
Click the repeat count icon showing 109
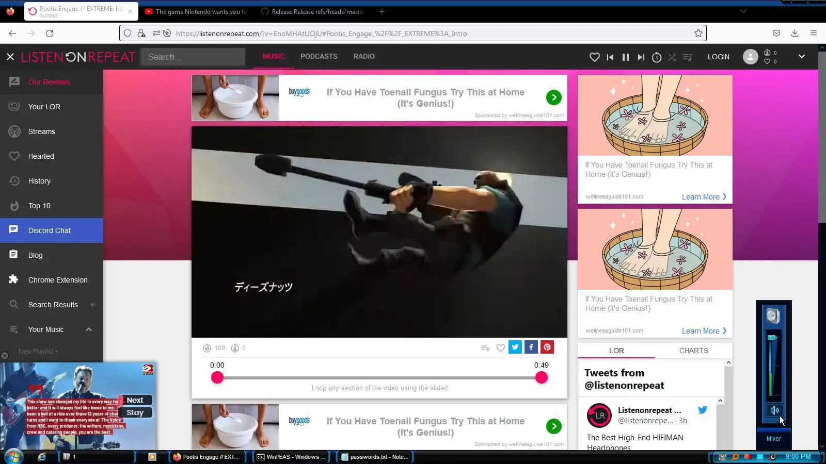(207, 348)
